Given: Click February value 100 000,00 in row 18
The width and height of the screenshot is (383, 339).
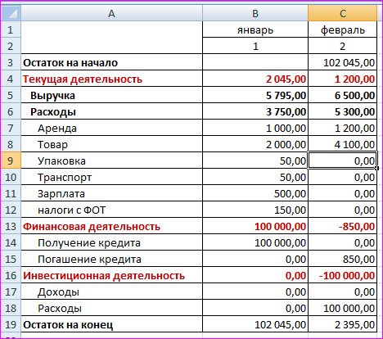Looking at the screenshot, I should tap(343, 308).
